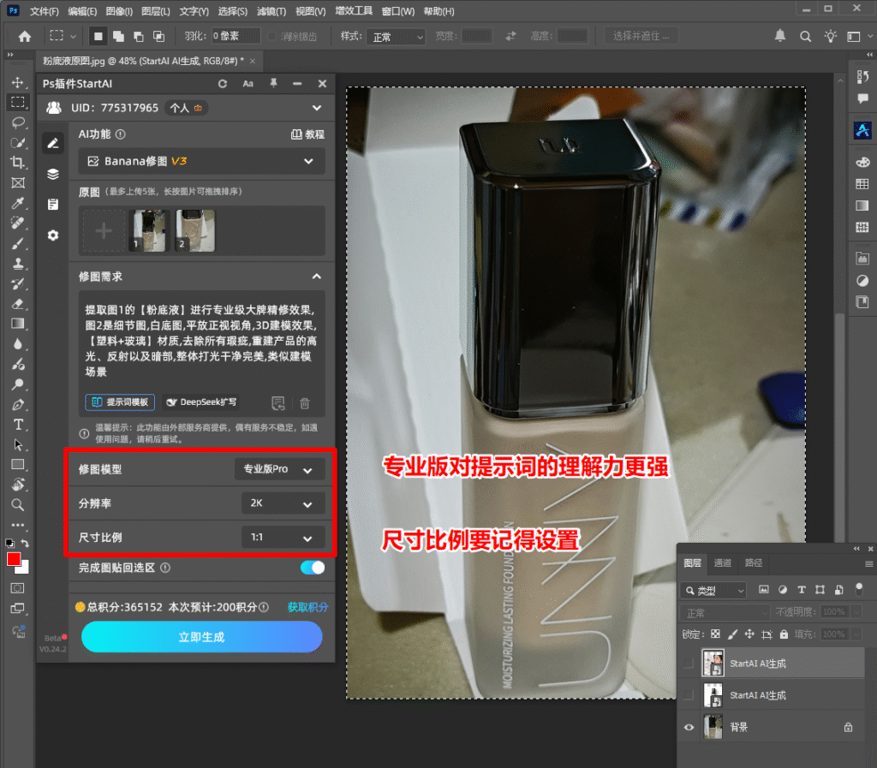Click the DeepSeek扩写 button

(x=201, y=402)
